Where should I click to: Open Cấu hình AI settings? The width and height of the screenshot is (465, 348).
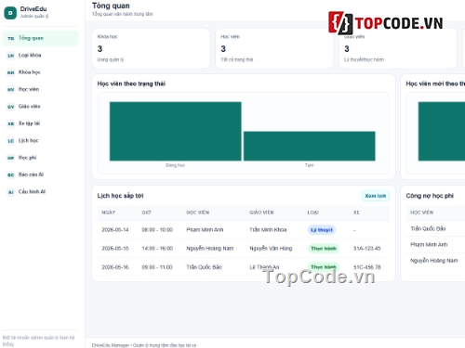pos(41,192)
